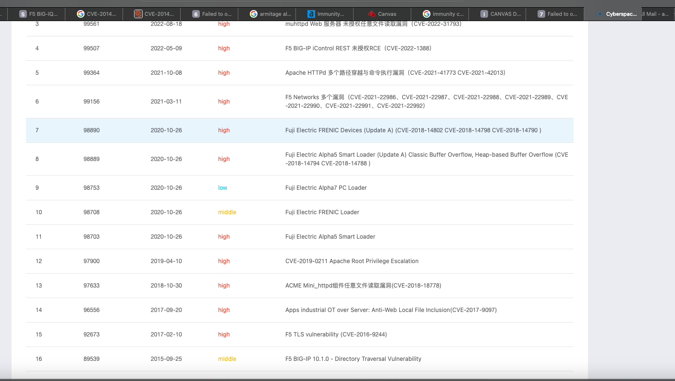Click the 'low' severity label
Image resolution: width=675 pixels, height=381 pixels.
click(222, 188)
